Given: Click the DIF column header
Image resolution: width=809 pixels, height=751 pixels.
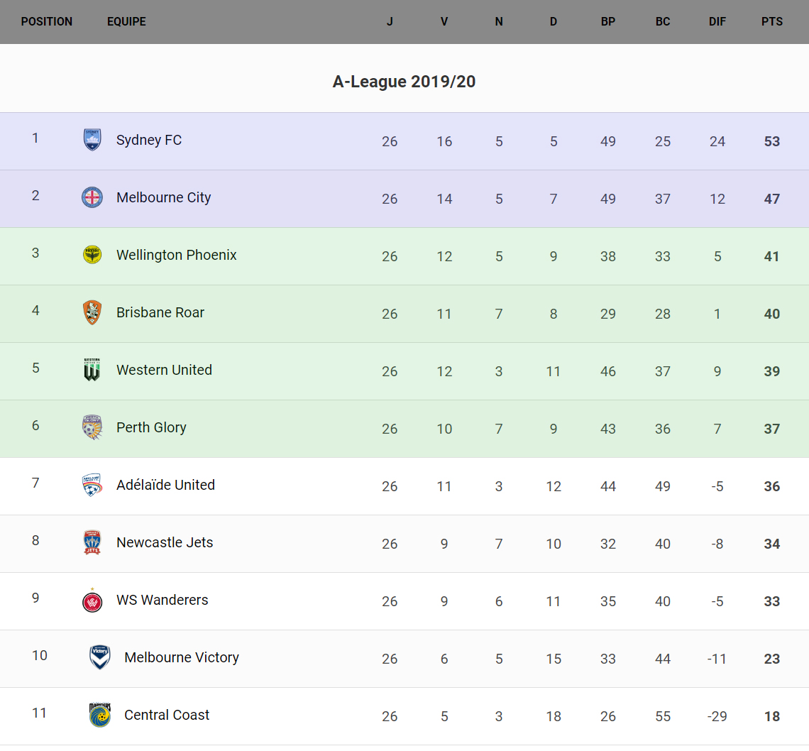Looking at the screenshot, I should tap(717, 21).
